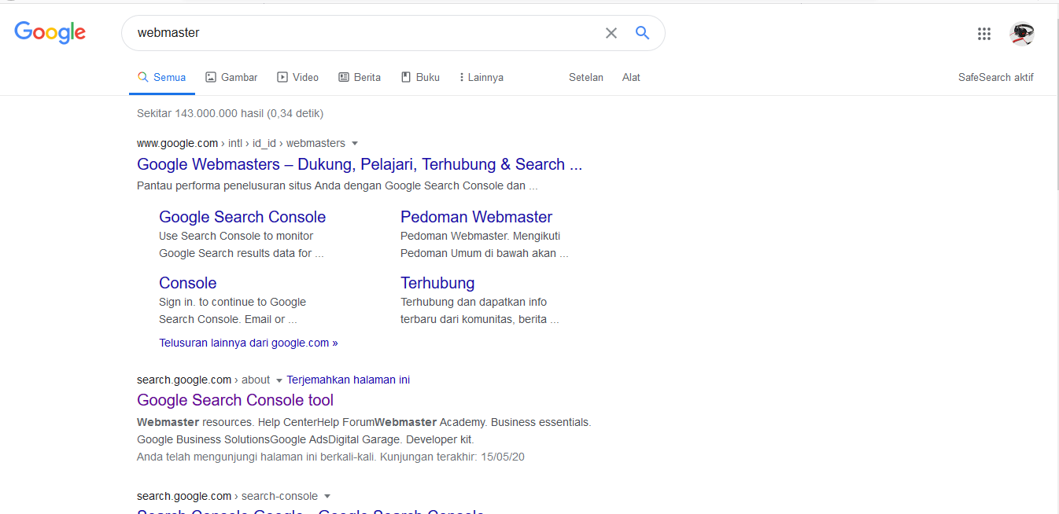This screenshot has height=514, width=1059.
Task: Open the Google apps grid icon
Action: (x=984, y=34)
